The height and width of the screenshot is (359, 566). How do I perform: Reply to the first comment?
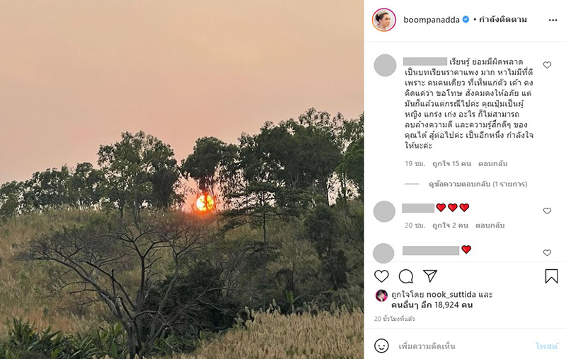click(492, 164)
